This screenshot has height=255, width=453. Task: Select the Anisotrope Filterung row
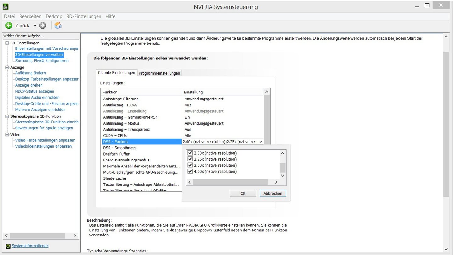tap(183, 99)
